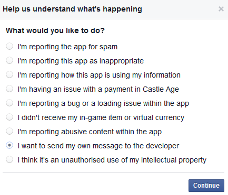Select the bug or loading issue radio button

coord(9,103)
